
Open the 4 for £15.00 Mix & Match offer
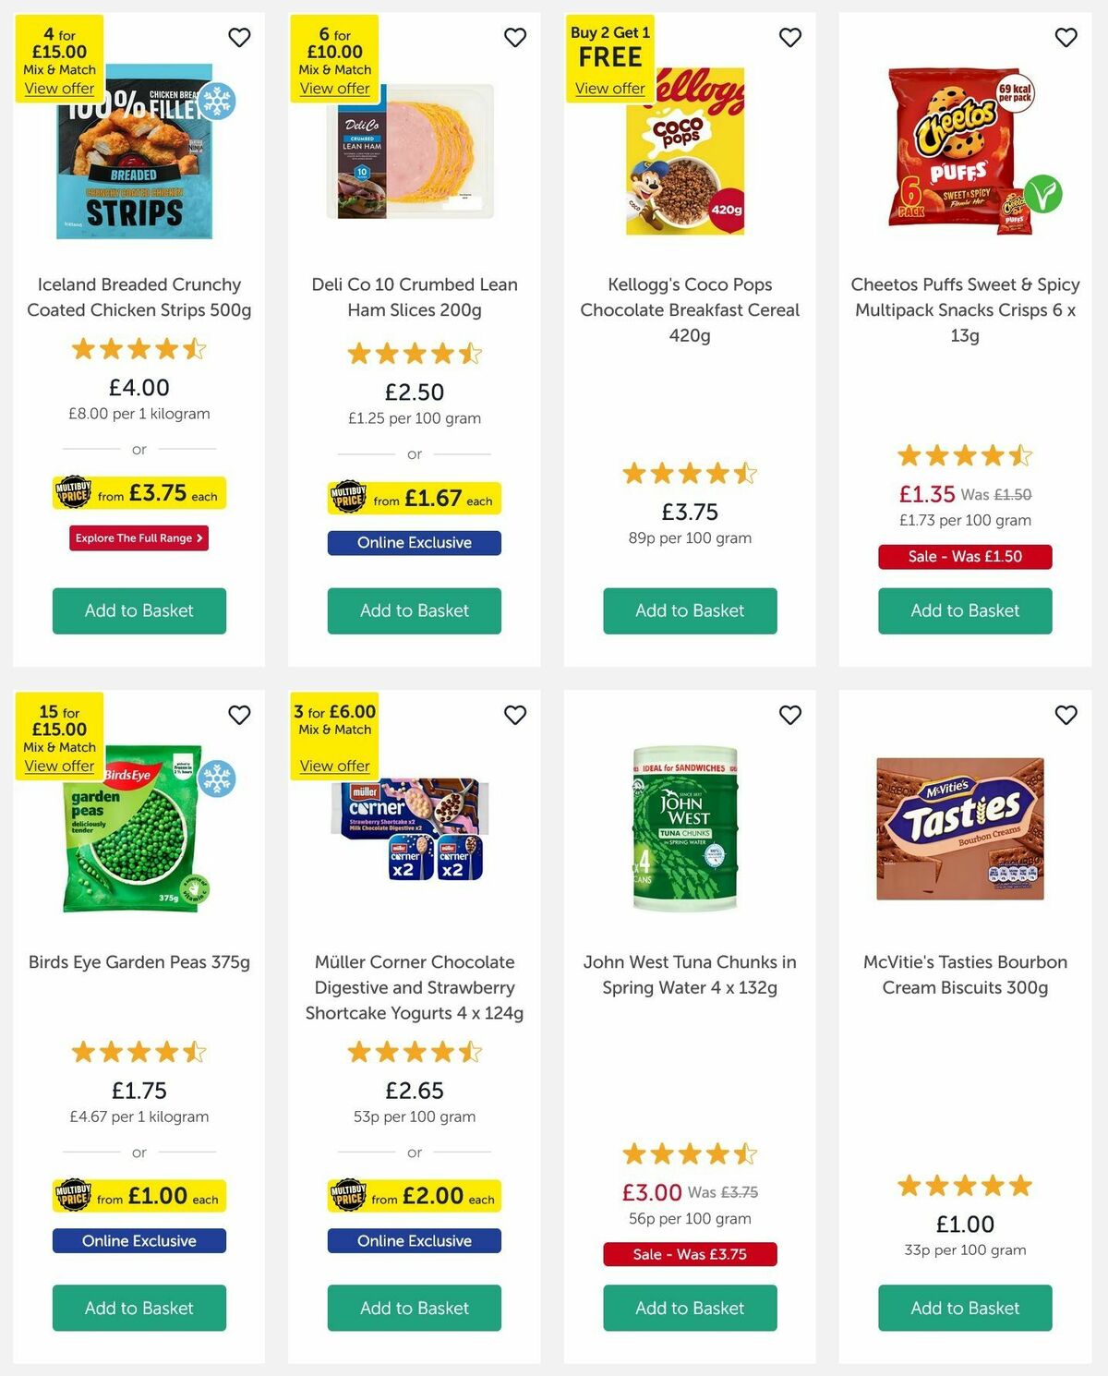pyautogui.click(x=60, y=88)
